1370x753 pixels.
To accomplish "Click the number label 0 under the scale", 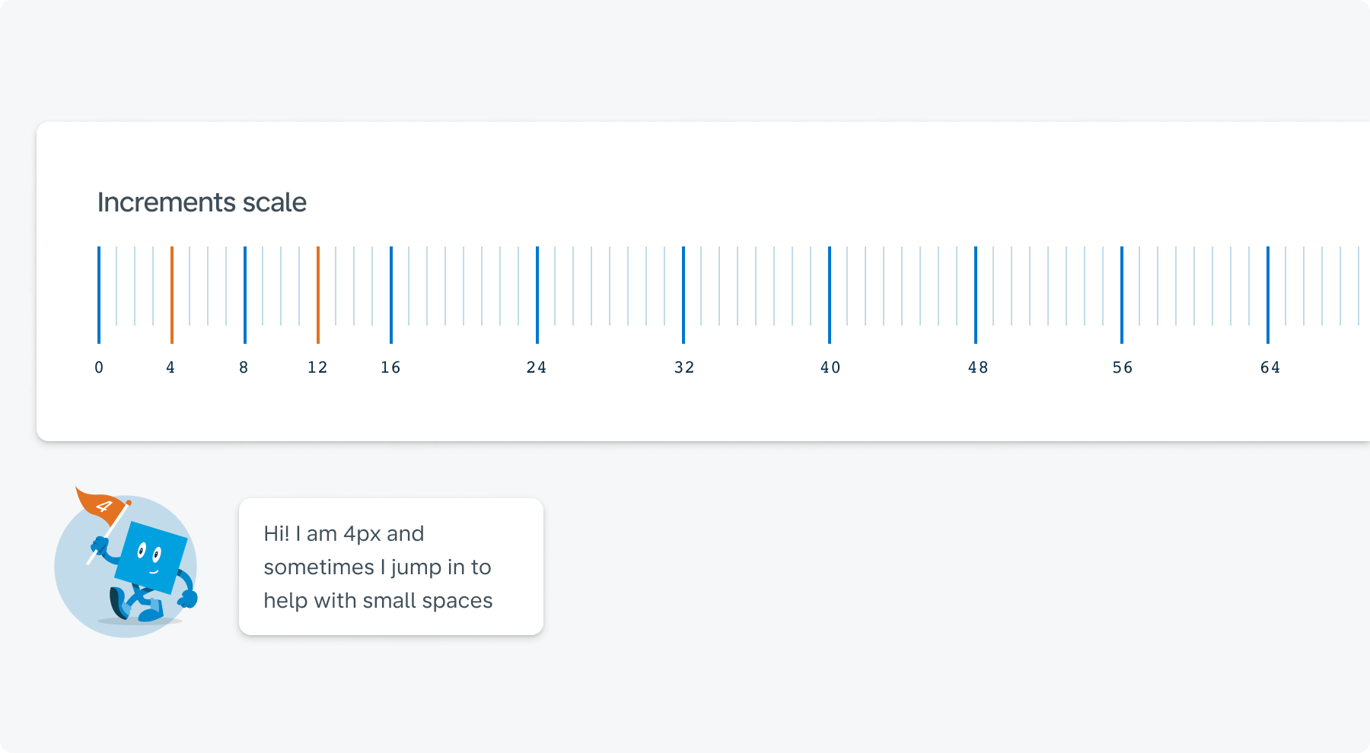I will point(99,368).
